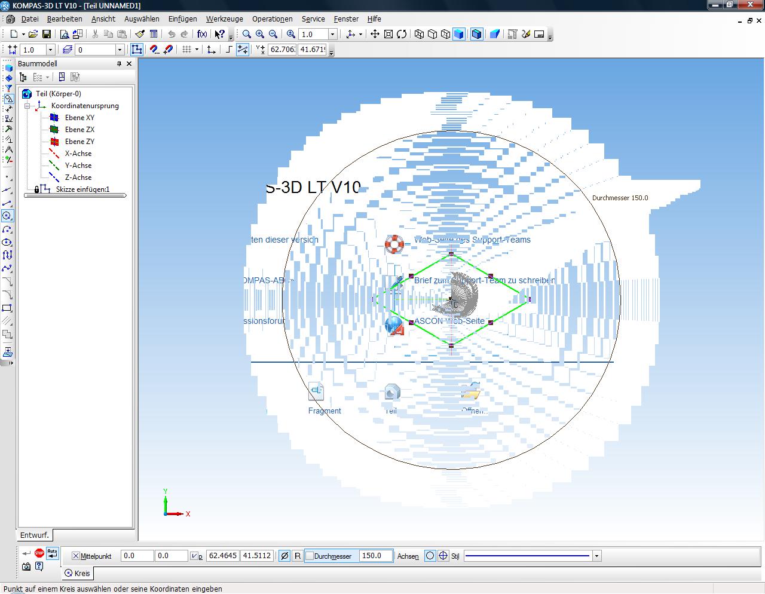Click the red STOP command icon

(x=39, y=553)
